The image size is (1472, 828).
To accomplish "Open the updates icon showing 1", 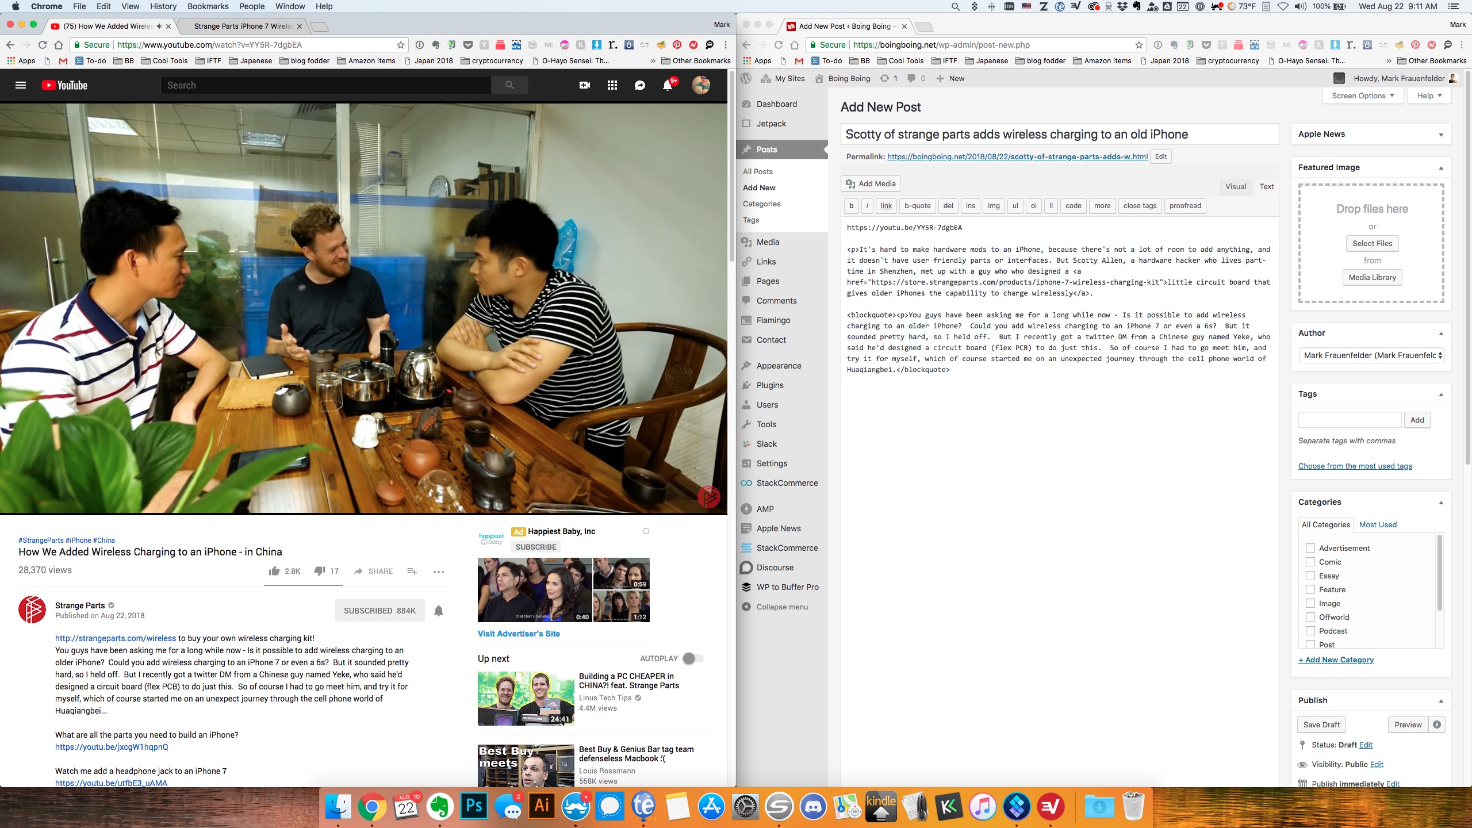I will pyautogui.click(x=888, y=78).
